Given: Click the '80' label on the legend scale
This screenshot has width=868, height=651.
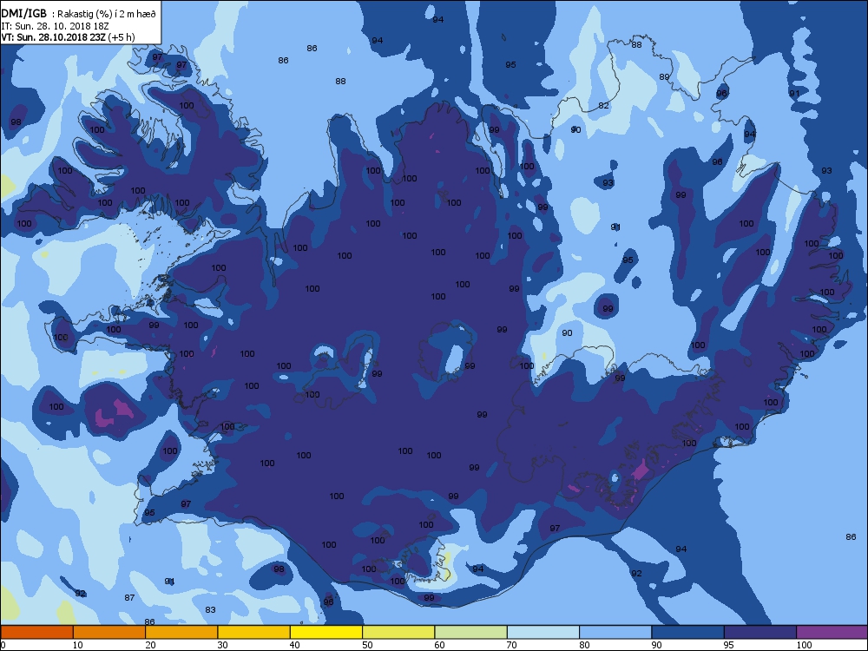Looking at the screenshot, I should (x=584, y=645).
